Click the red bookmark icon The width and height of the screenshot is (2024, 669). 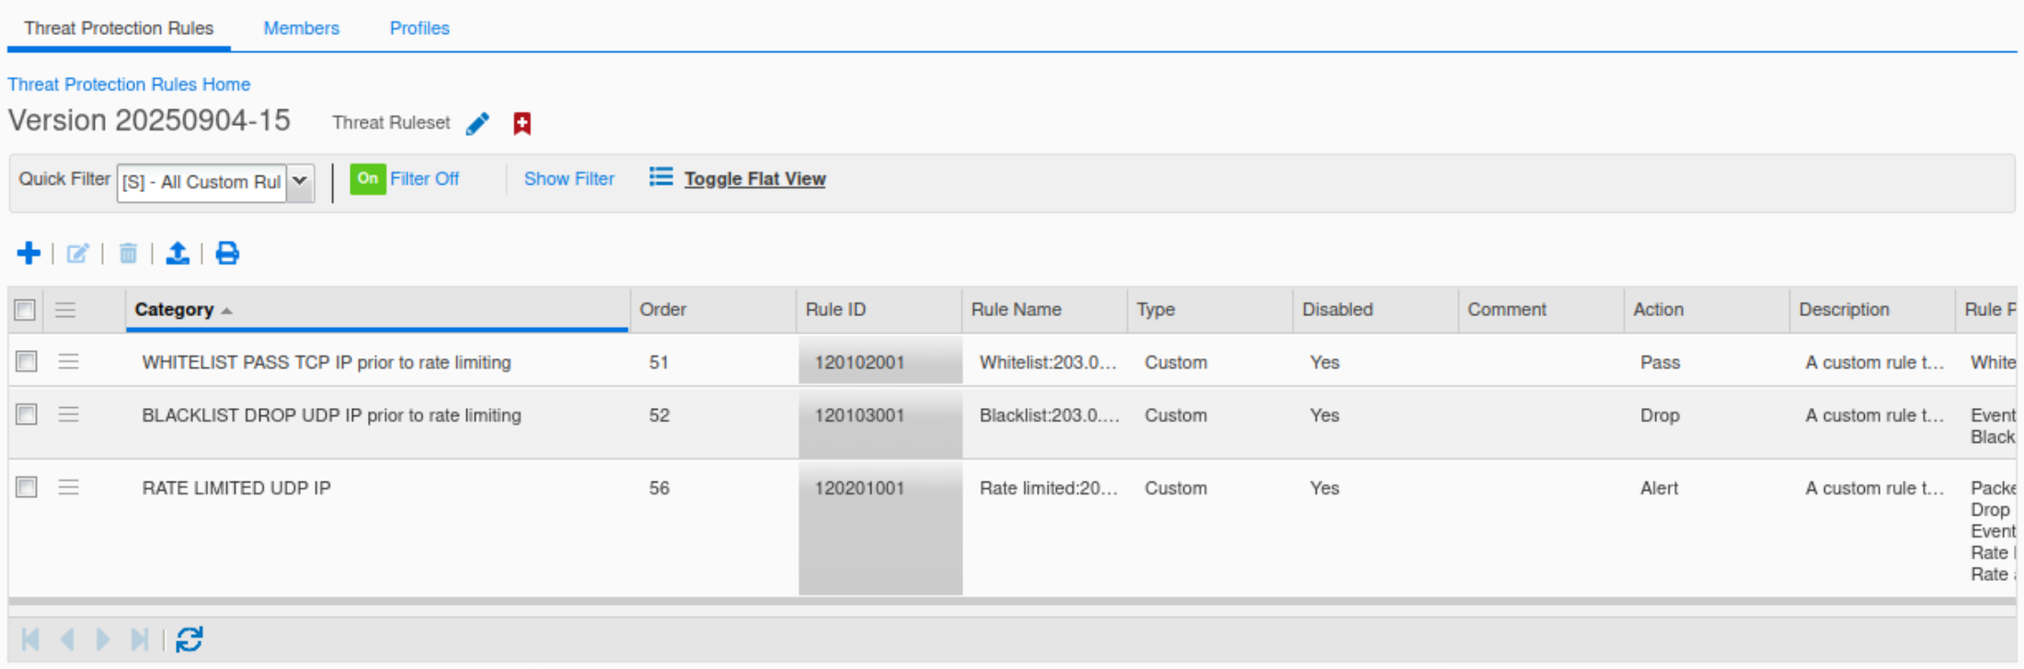[x=522, y=124]
